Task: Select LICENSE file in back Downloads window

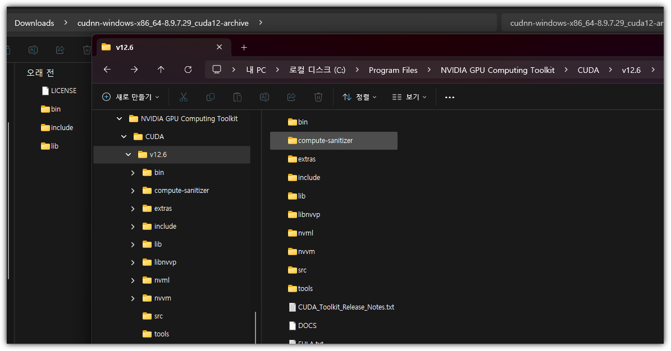Action: [59, 91]
